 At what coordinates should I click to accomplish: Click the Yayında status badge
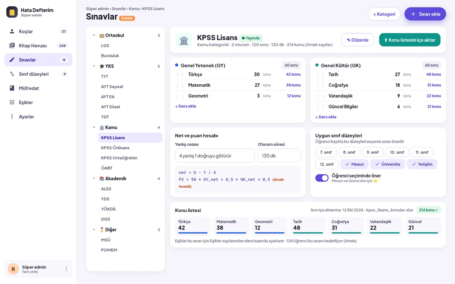251,38
